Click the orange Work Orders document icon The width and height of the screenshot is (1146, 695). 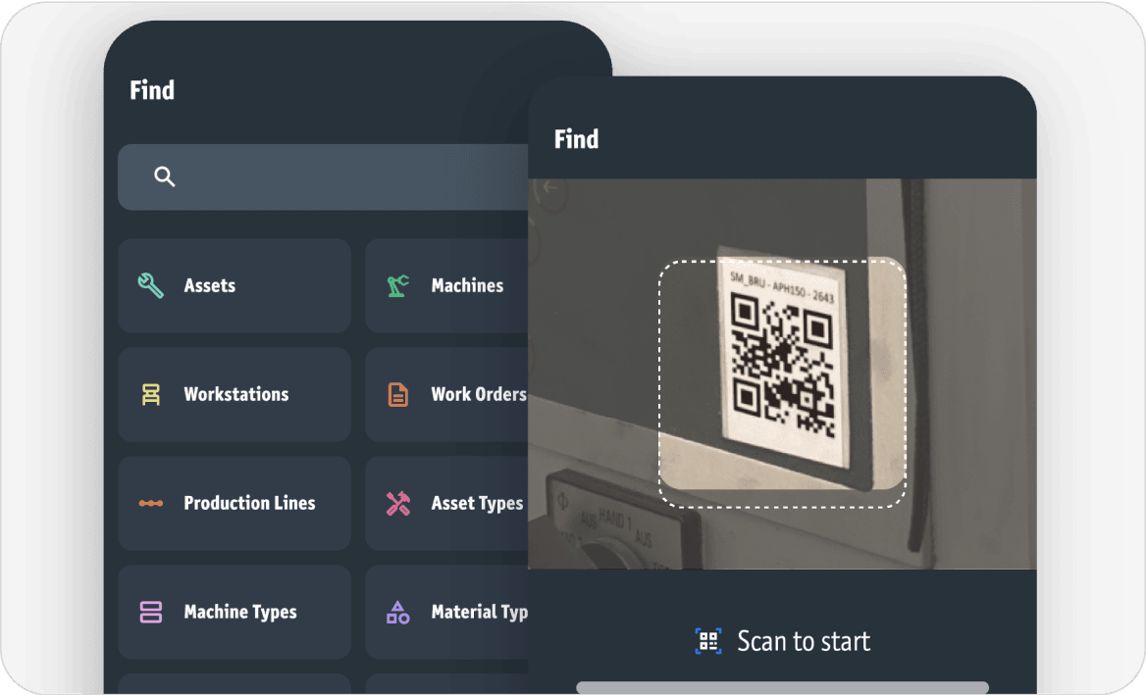coord(398,394)
